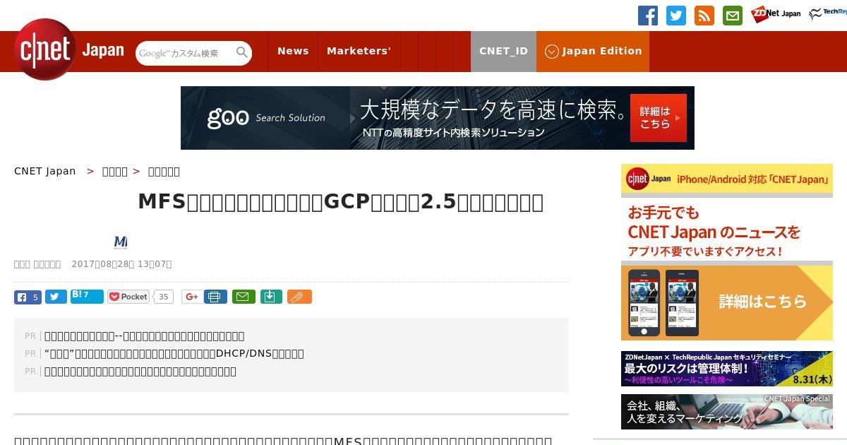847x445 pixels.
Task: Open ZDNet security seminar 8.31 banner
Action: coord(727,369)
